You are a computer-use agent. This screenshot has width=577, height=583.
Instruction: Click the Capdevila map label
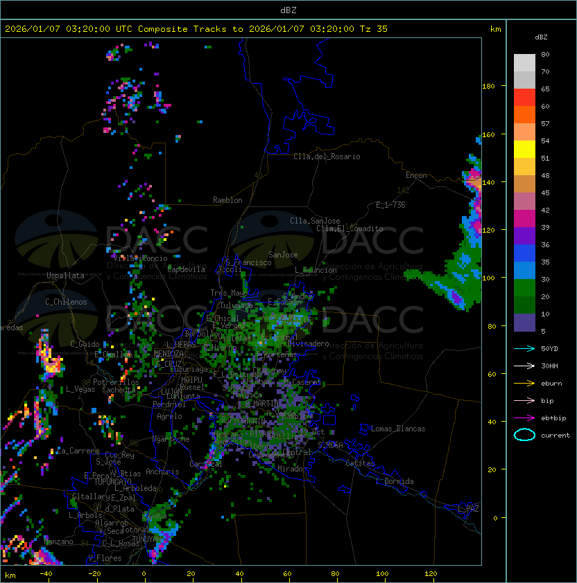187,269
